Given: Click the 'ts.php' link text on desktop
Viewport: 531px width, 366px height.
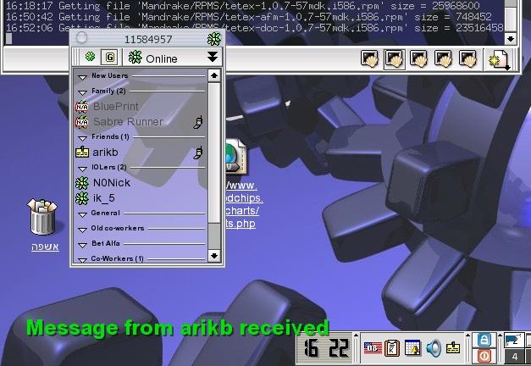Looking at the screenshot, I should 241,224.
